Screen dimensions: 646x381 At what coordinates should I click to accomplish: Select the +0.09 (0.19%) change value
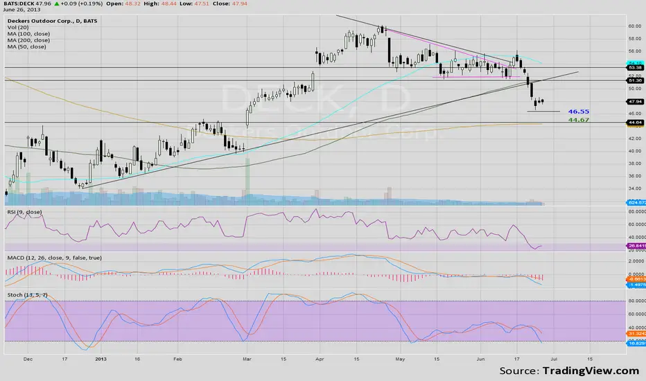[x=81, y=3]
